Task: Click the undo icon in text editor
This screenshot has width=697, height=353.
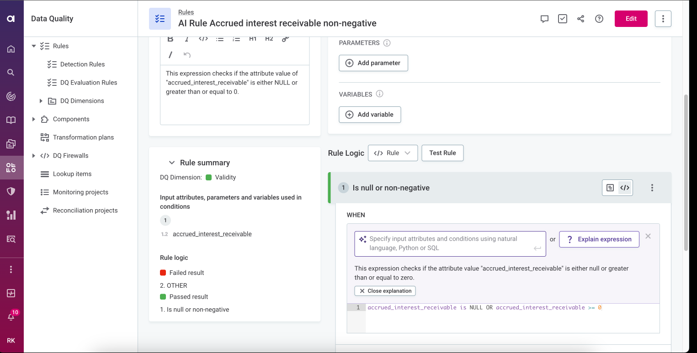Action: click(187, 55)
